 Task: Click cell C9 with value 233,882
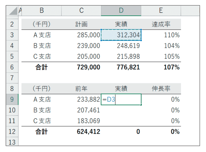pyautogui.click(x=81, y=99)
